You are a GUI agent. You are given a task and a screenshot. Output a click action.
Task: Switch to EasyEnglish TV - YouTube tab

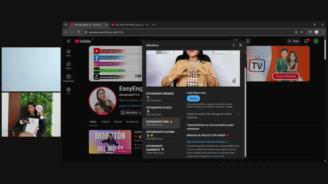pos(89,25)
